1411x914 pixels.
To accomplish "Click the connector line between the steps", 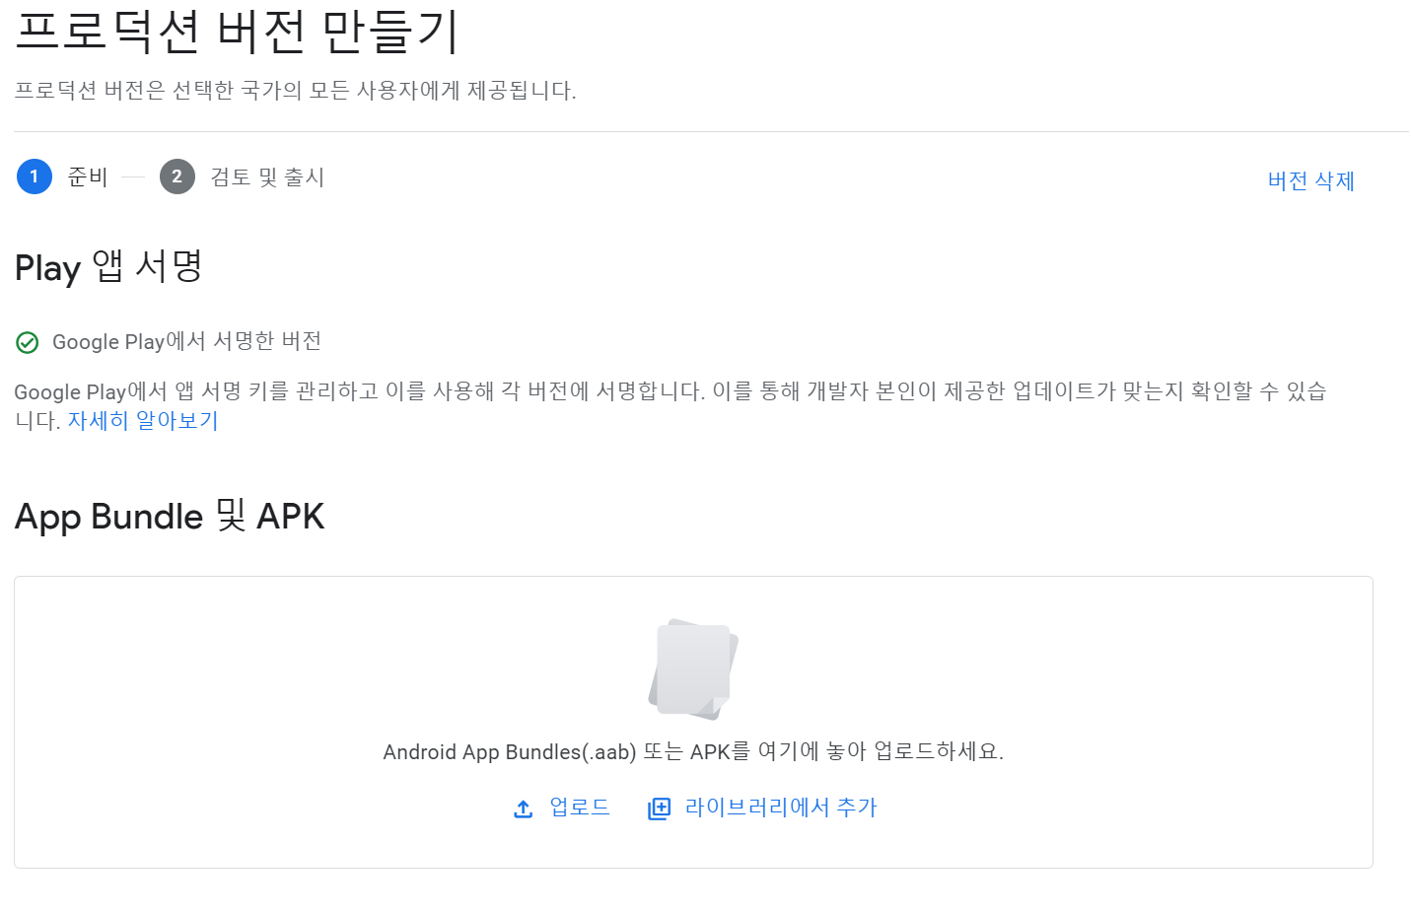I will [x=133, y=177].
